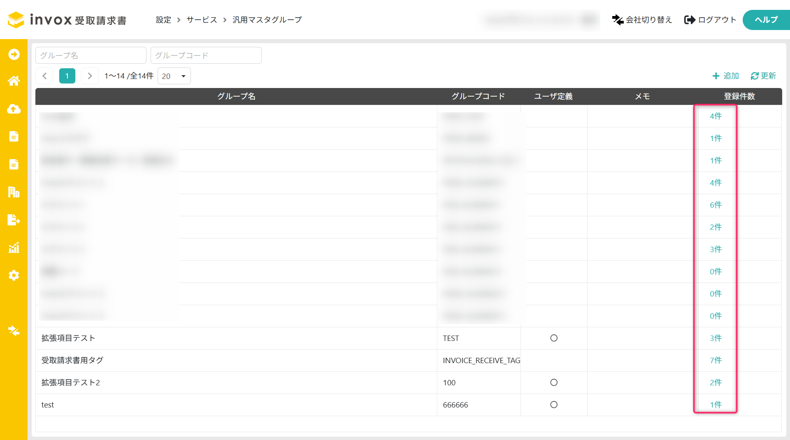
Task: Click the file export sidebar icon
Action: click(x=14, y=220)
